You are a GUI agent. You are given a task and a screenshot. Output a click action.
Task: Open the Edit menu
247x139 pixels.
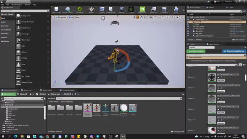[x=8, y=5]
